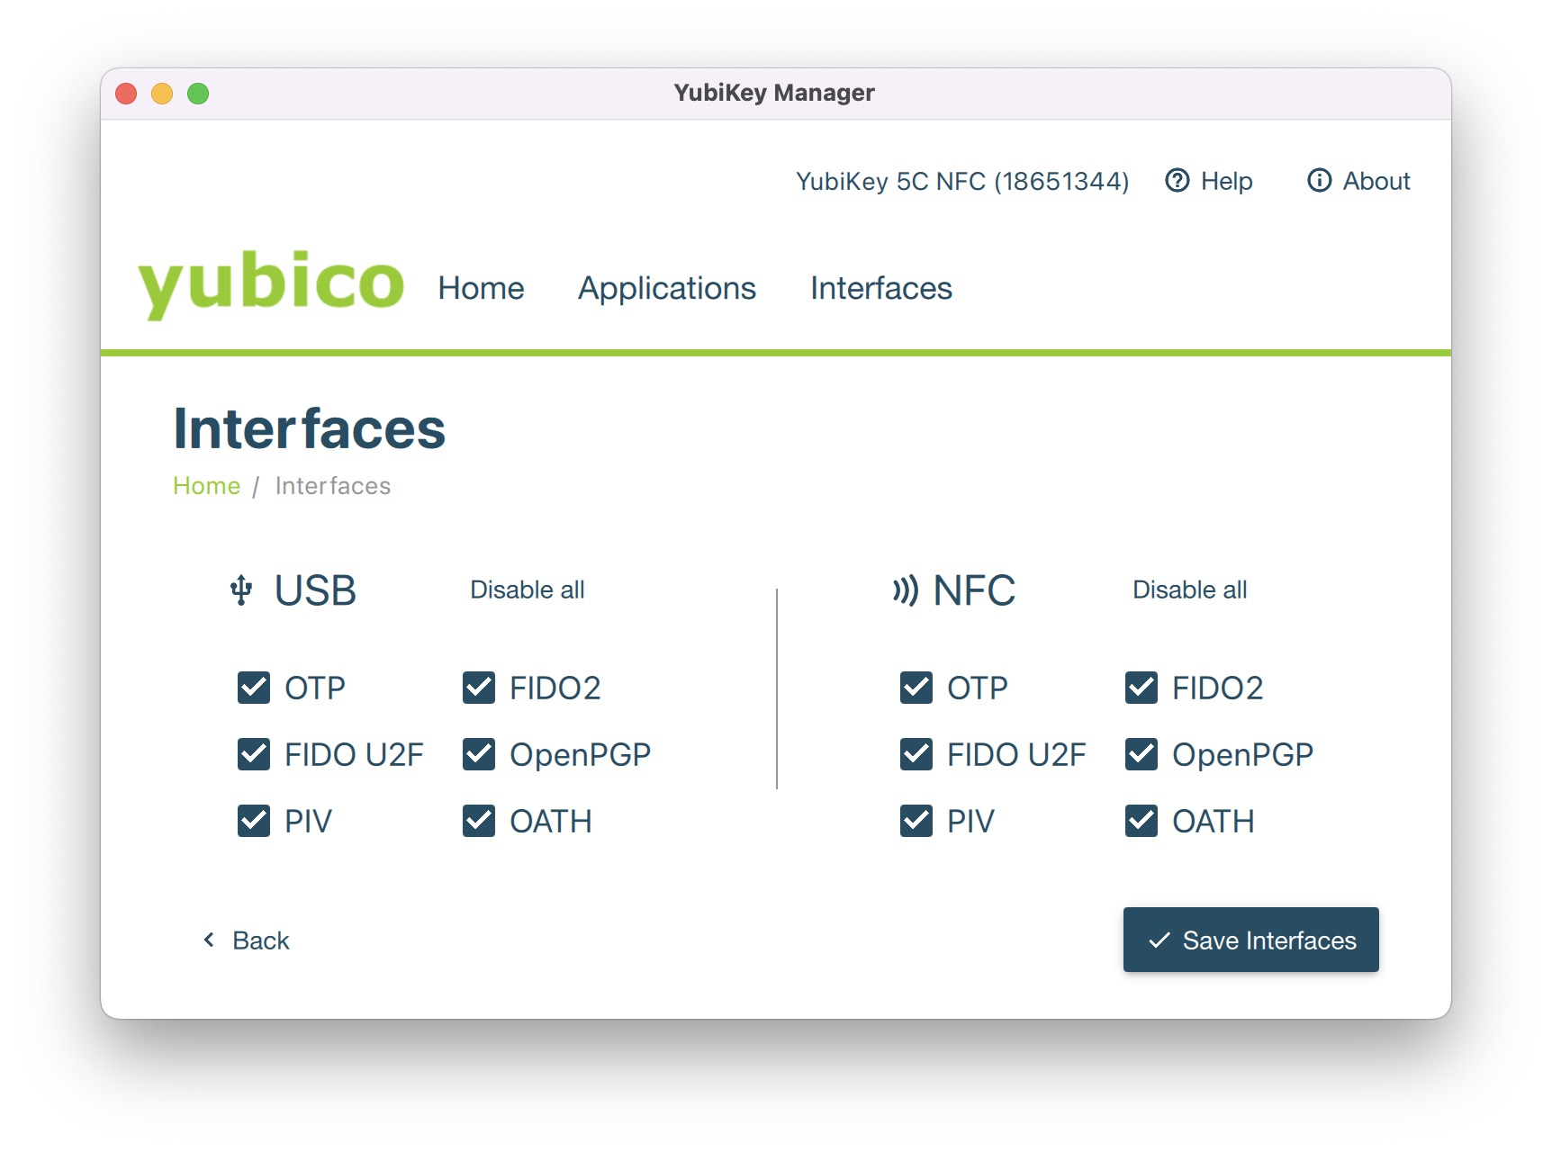Maximize window with green button

click(198, 94)
